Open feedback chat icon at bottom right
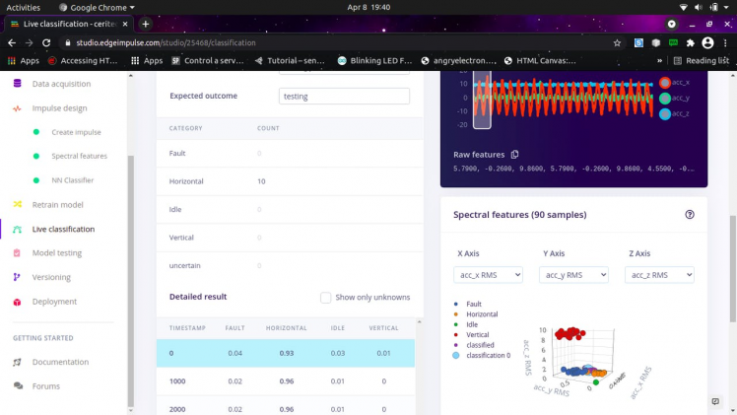Viewport: 737px width, 415px height. click(715, 401)
